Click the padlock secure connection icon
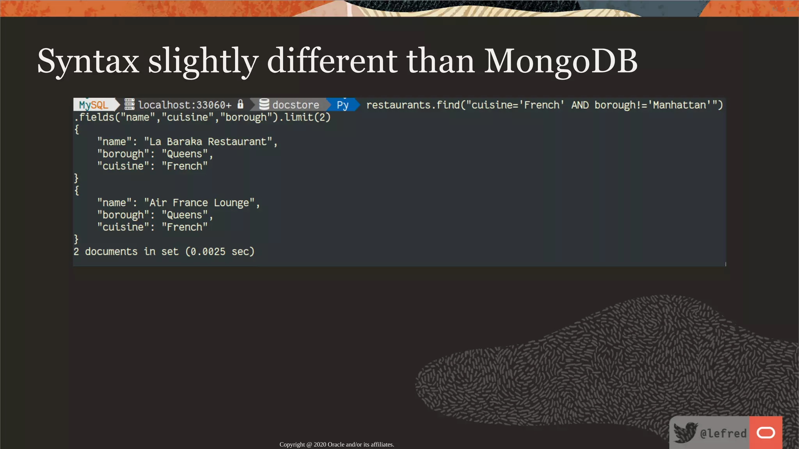The width and height of the screenshot is (799, 449). click(241, 104)
